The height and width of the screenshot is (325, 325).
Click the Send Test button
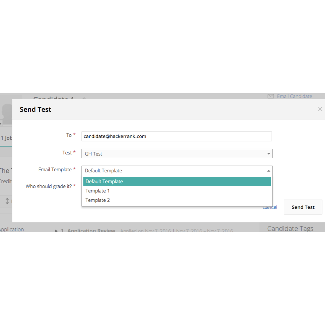coord(303,207)
